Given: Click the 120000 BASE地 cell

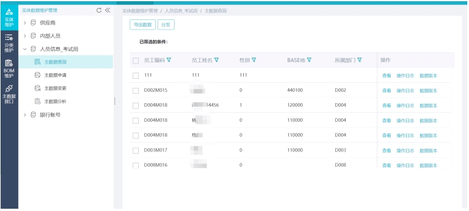Looking at the screenshot, I should pos(295,105).
